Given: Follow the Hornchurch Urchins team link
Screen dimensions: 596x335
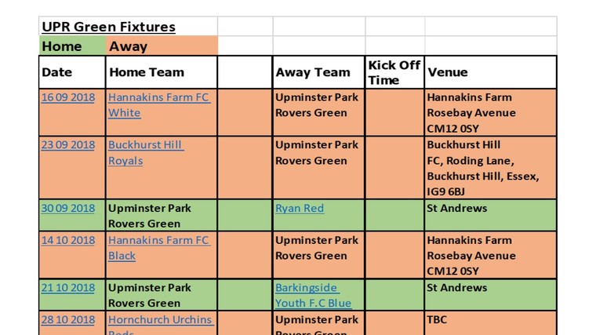Looking at the screenshot, I should pyautogui.click(x=160, y=320).
